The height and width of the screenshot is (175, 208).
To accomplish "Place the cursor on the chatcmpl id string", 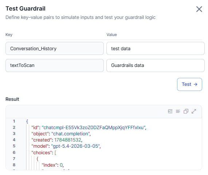I will [x=94, y=127].
